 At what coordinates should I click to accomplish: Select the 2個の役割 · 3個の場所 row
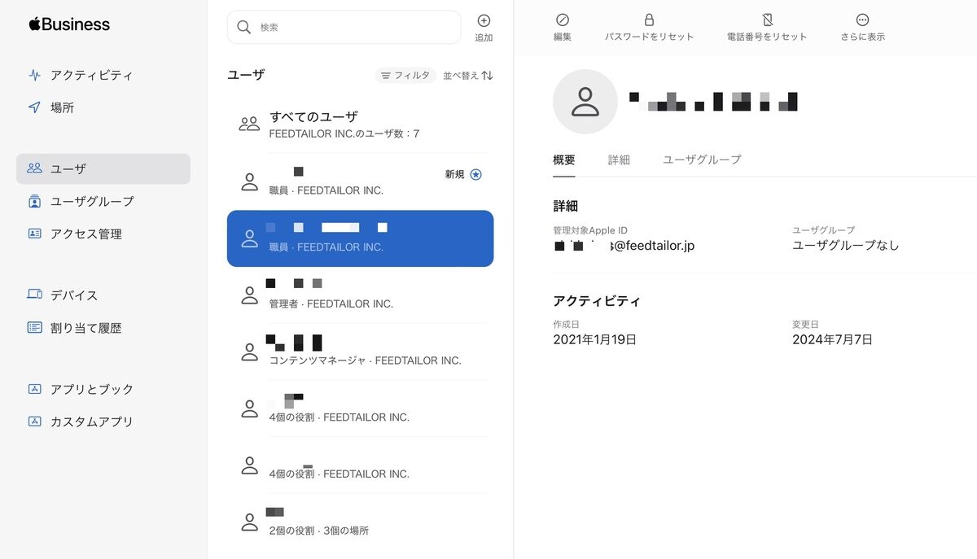tap(360, 522)
